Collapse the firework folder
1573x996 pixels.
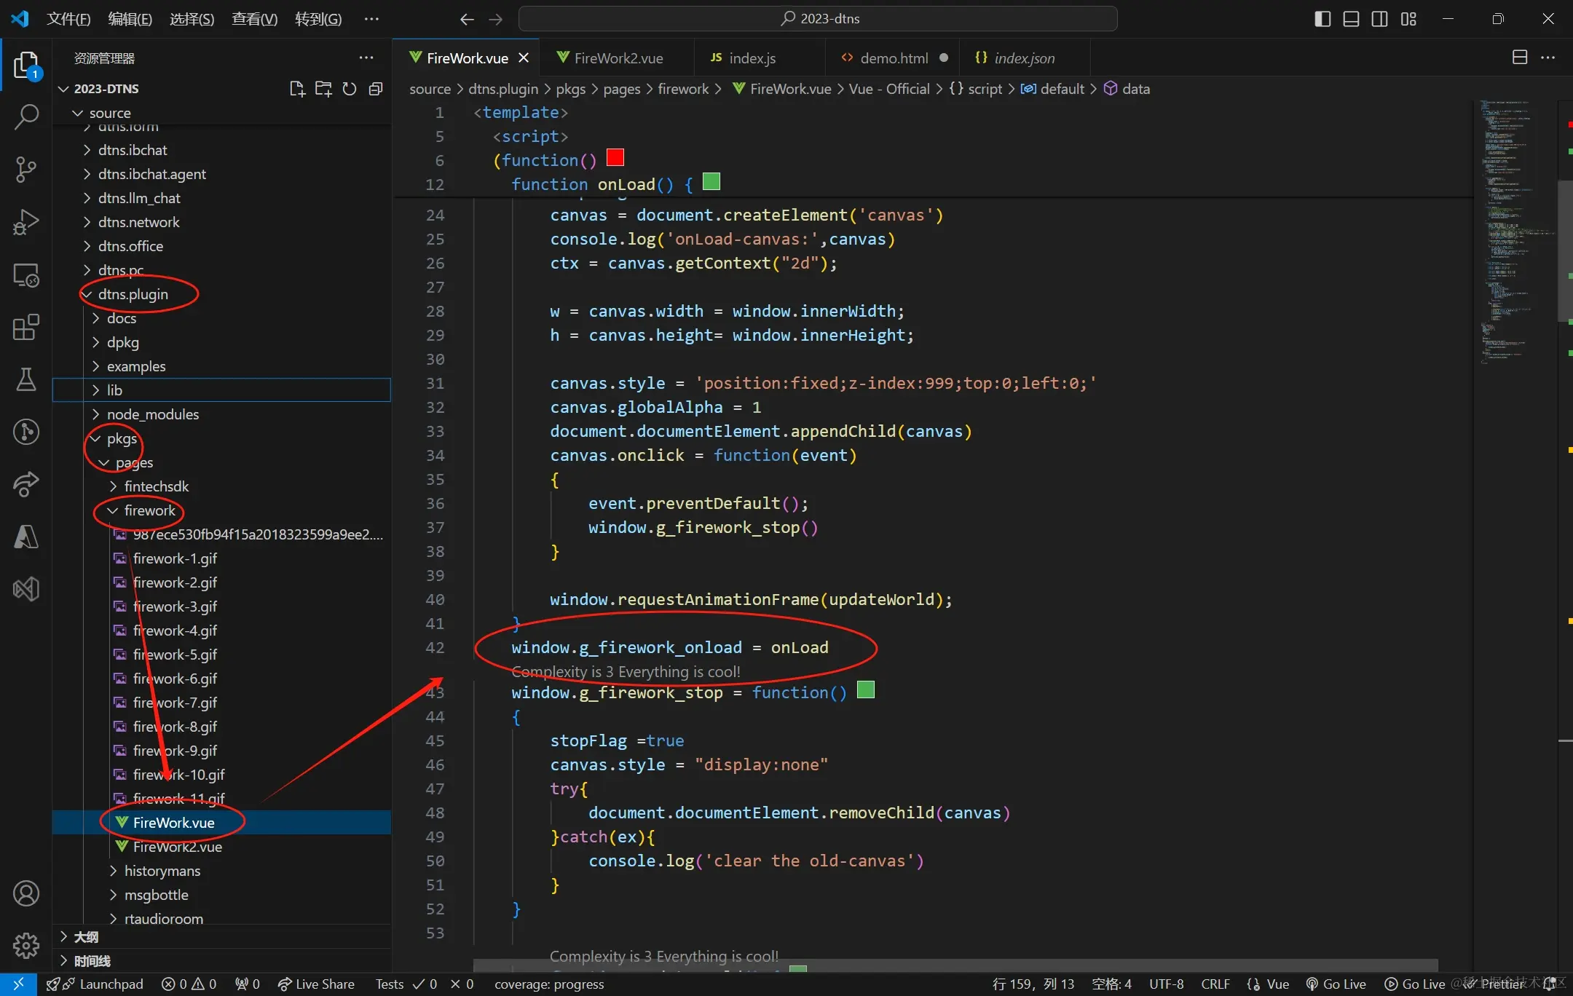tap(149, 510)
